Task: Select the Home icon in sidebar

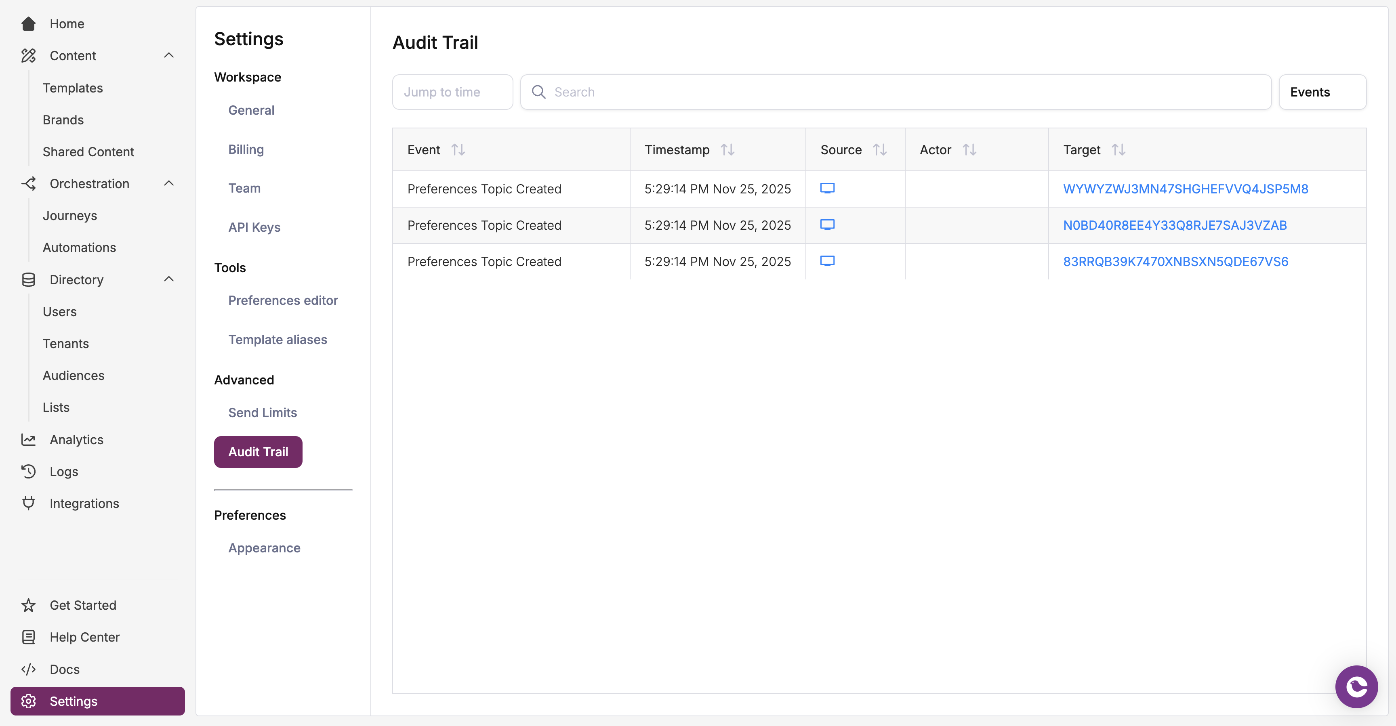Action: [x=28, y=23]
